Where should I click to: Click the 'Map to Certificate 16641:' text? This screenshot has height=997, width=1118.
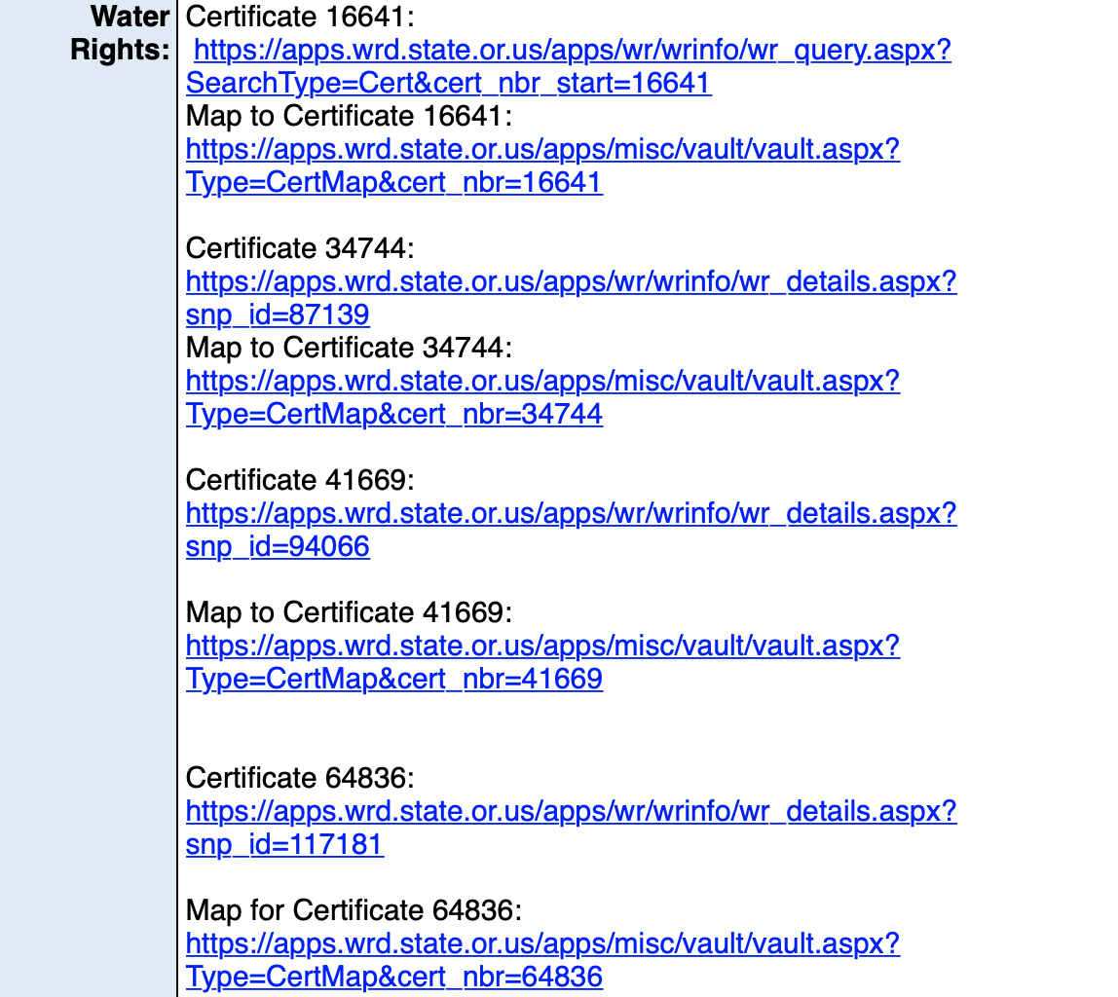[x=349, y=116]
